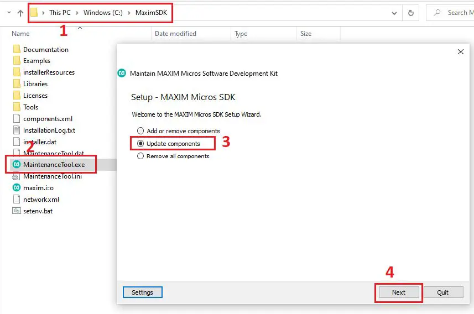Click the MaintenanceTool.exe Maxim icon
Image resolution: width=474 pixels, height=314 pixels.
tap(17, 164)
